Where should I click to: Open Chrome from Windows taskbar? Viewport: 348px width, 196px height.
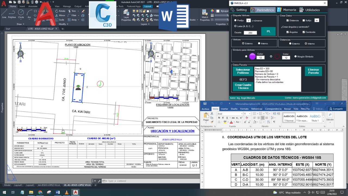(40, 192)
